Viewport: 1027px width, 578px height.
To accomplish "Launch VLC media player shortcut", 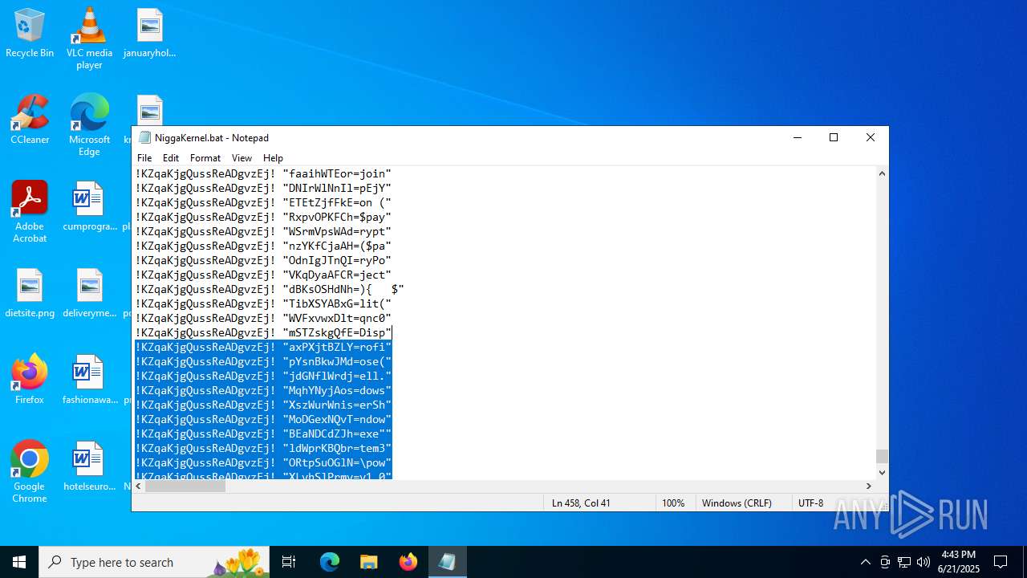I will [x=89, y=39].
